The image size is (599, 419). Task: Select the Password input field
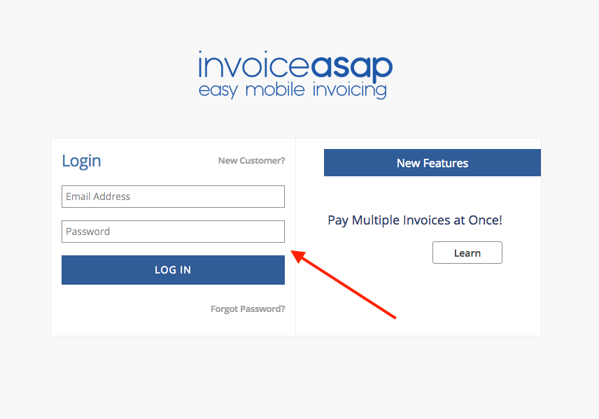point(173,232)
